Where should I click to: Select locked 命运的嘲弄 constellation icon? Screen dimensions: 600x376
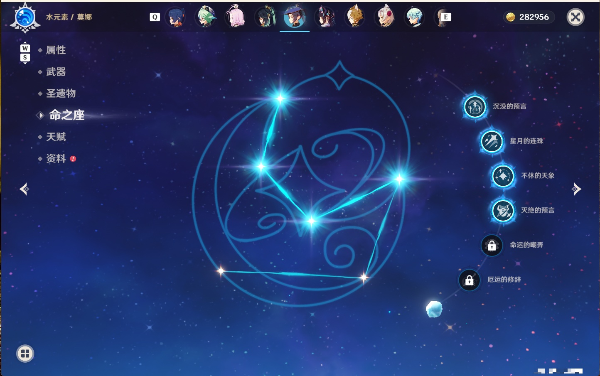coord(492,246)
